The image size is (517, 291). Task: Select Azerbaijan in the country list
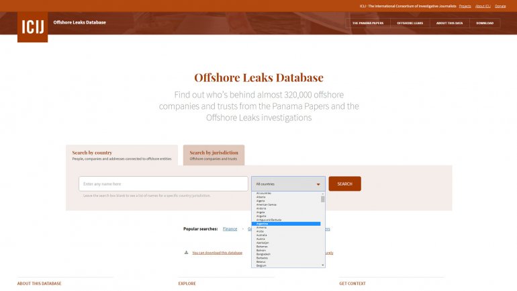pyautogui.click(x=286, y=243)
